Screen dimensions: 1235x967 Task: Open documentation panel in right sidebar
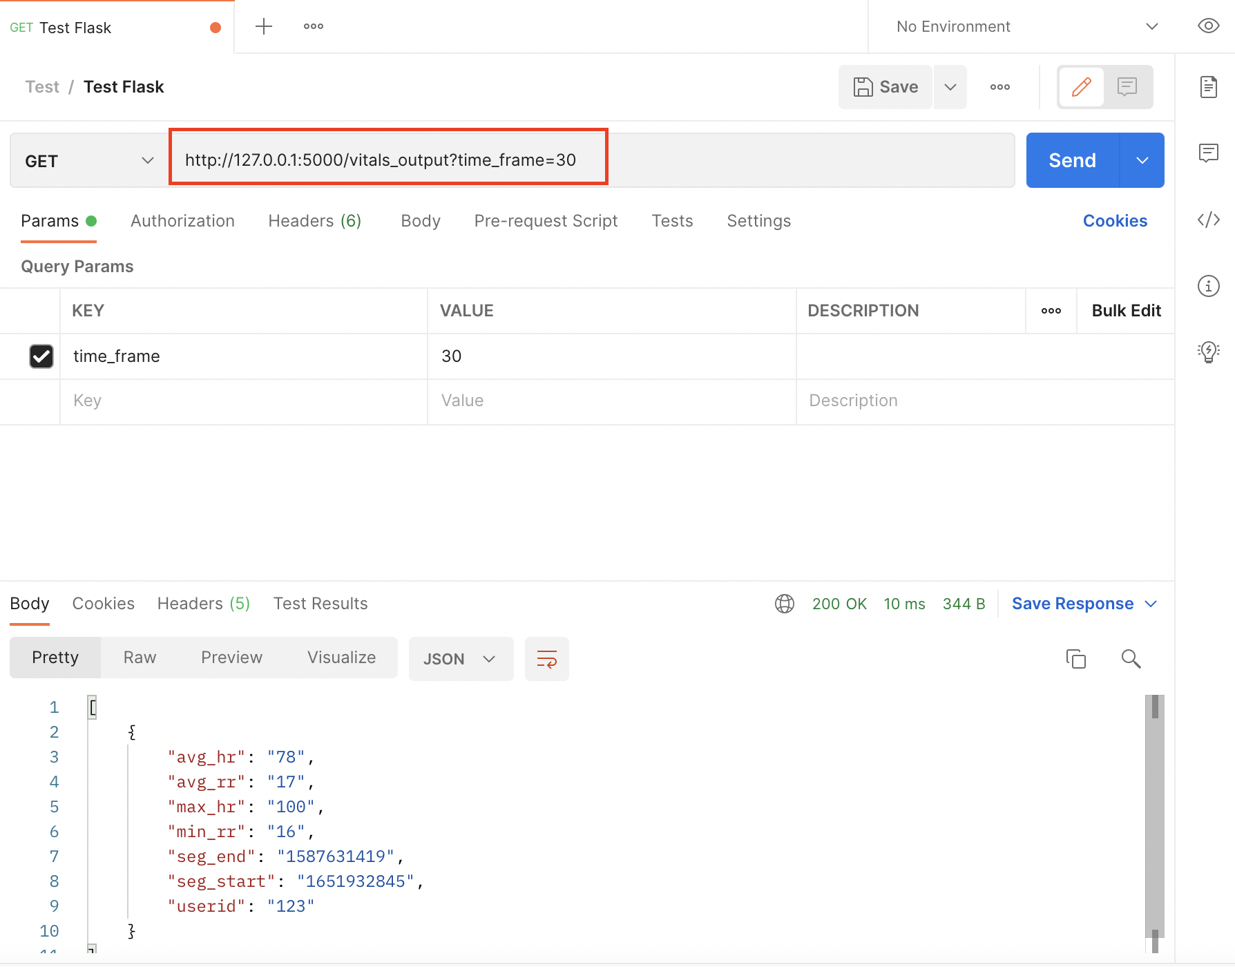(x=1208, y=87)
